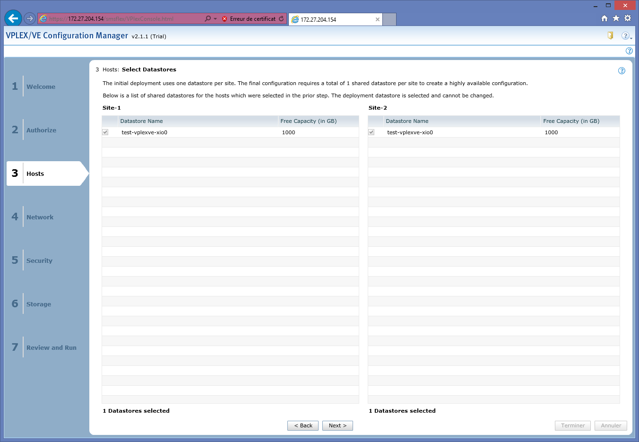Click the logout door icon in header
Screen dimensions: 639x442
pos(610,35)
